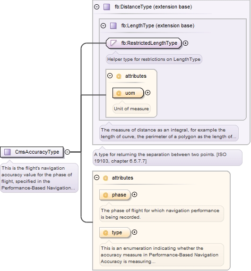Click the @ icon on the phase attribute
Viewport: 251px width, 271px height.
(x=105, y=195)
